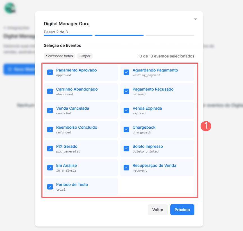Click the 'Recuperação de Venda' label

coord(154,165)
